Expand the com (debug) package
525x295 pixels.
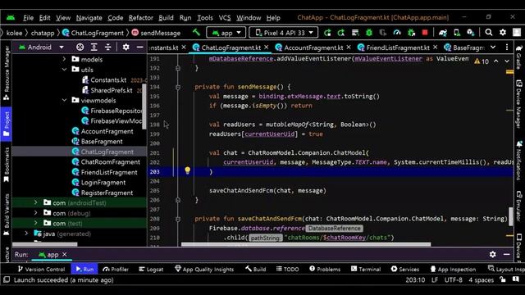tap(36, 213)
